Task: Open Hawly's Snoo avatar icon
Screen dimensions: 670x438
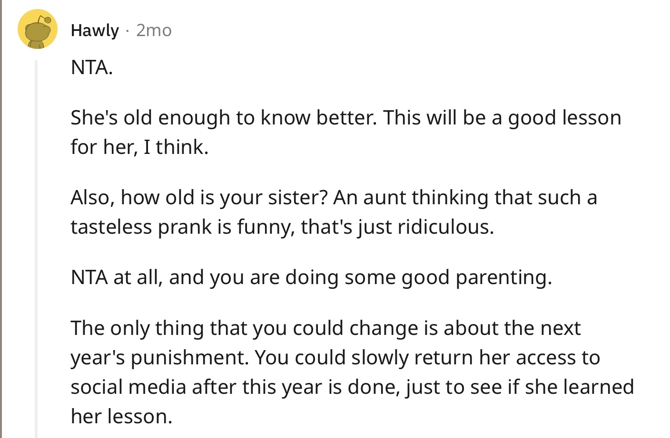Action: (x=38, y=29)
